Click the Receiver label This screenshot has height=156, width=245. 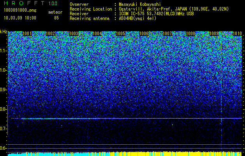click(x=79, y=14)
